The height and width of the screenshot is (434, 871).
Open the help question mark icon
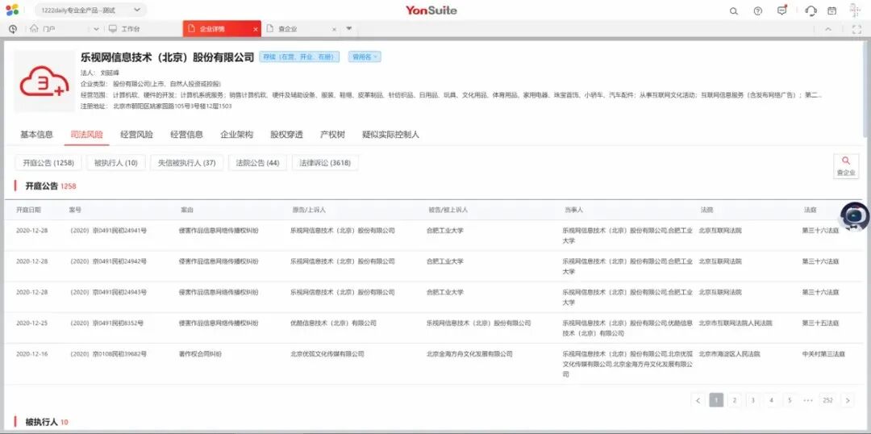click(x=757, y=11)
